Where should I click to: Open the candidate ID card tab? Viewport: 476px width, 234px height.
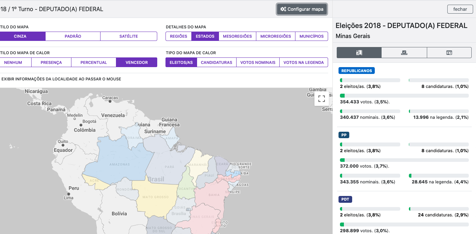click(x=449, y=52)
